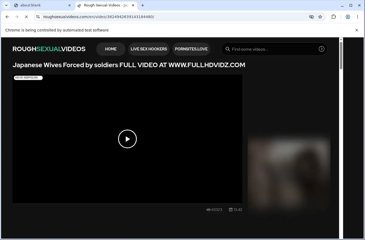This screenshot has width=365, height=240.
Task: Click the address bar URL
Action: (x=99, y=17)
